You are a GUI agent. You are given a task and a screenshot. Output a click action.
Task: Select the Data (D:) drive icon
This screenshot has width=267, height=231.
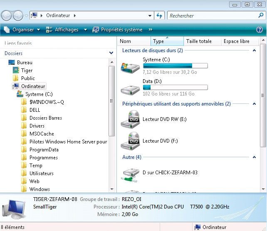130,88
